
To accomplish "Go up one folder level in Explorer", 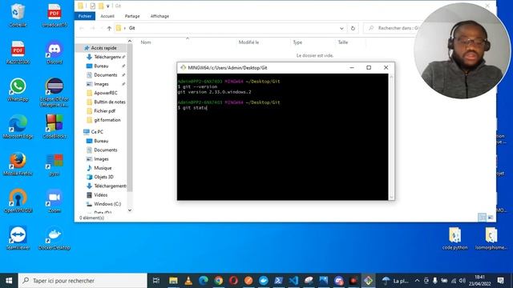I will coord(109,29).
